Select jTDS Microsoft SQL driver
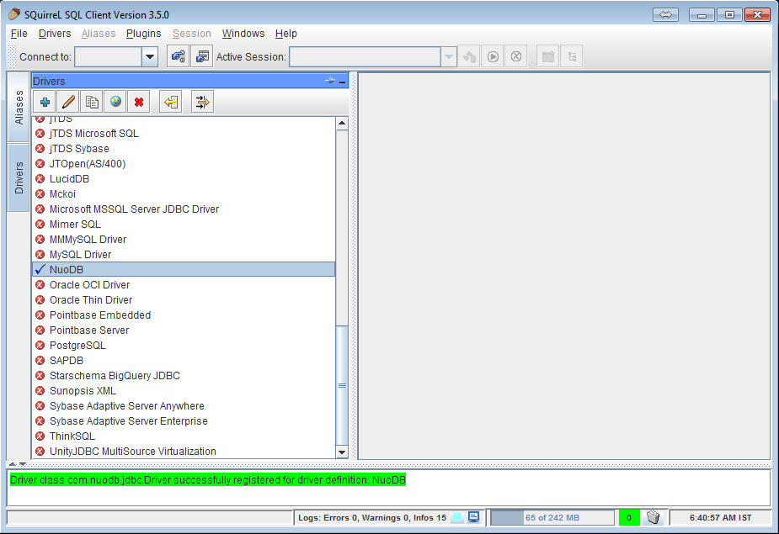Screen dimensions: 779x534 (184, 134)
